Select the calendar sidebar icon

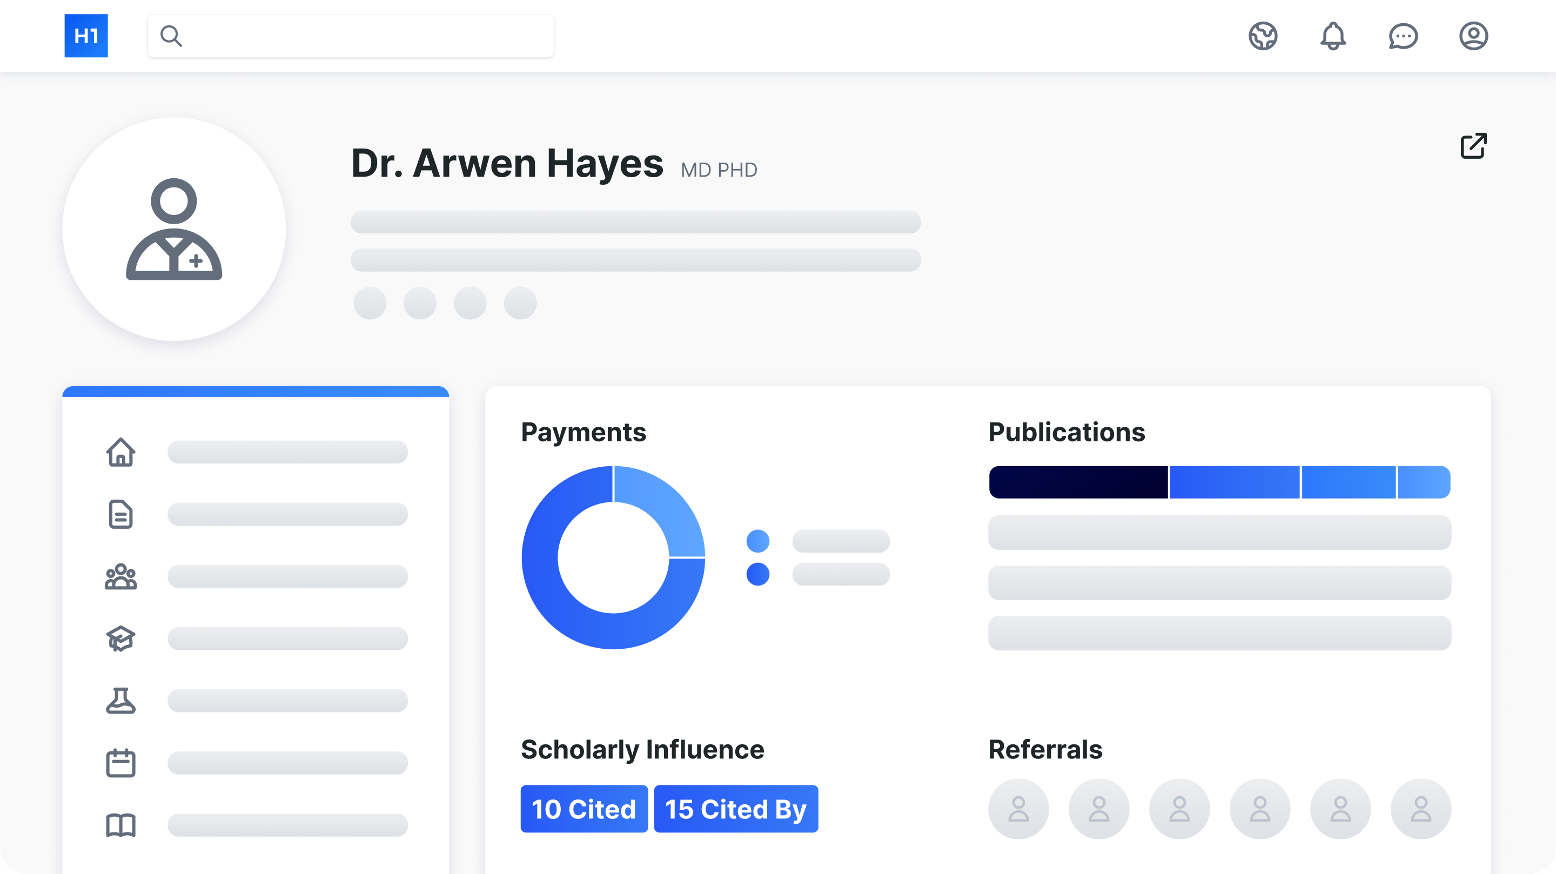[121, 763]
